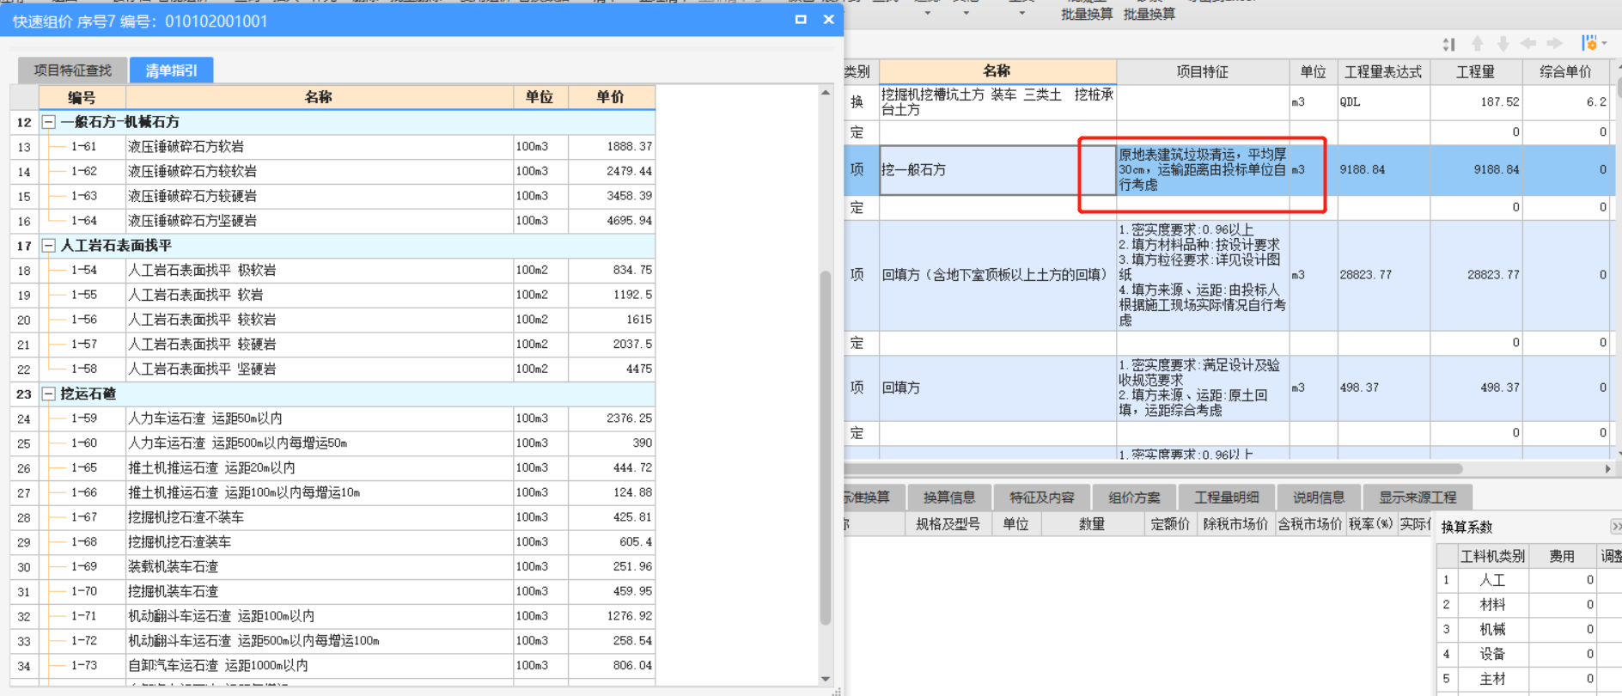Click the 挖一般石方 name cell
The height and width of the screenshot is (696, 1622).
(x=997, y=170)
